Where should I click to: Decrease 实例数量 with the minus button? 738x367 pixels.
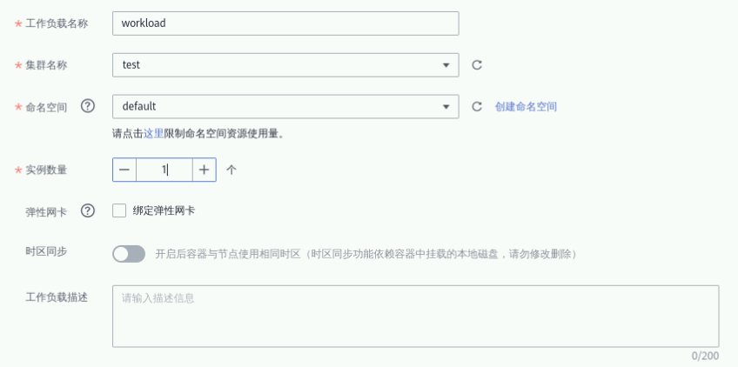click(x=124, y=170)
